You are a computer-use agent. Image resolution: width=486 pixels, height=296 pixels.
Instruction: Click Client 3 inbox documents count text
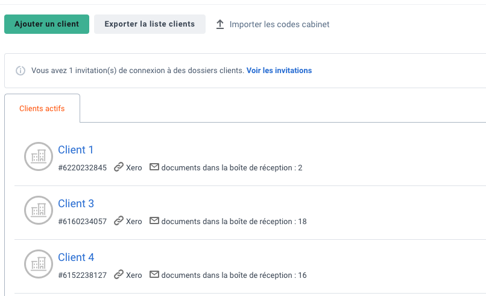click(234, 222)
